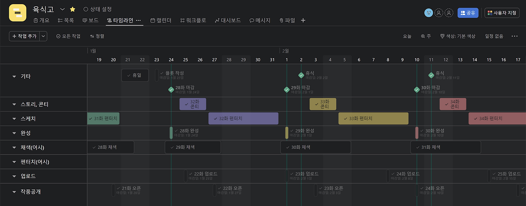Click the 30화 마감 milestone diamond

(x=417, y=90)
